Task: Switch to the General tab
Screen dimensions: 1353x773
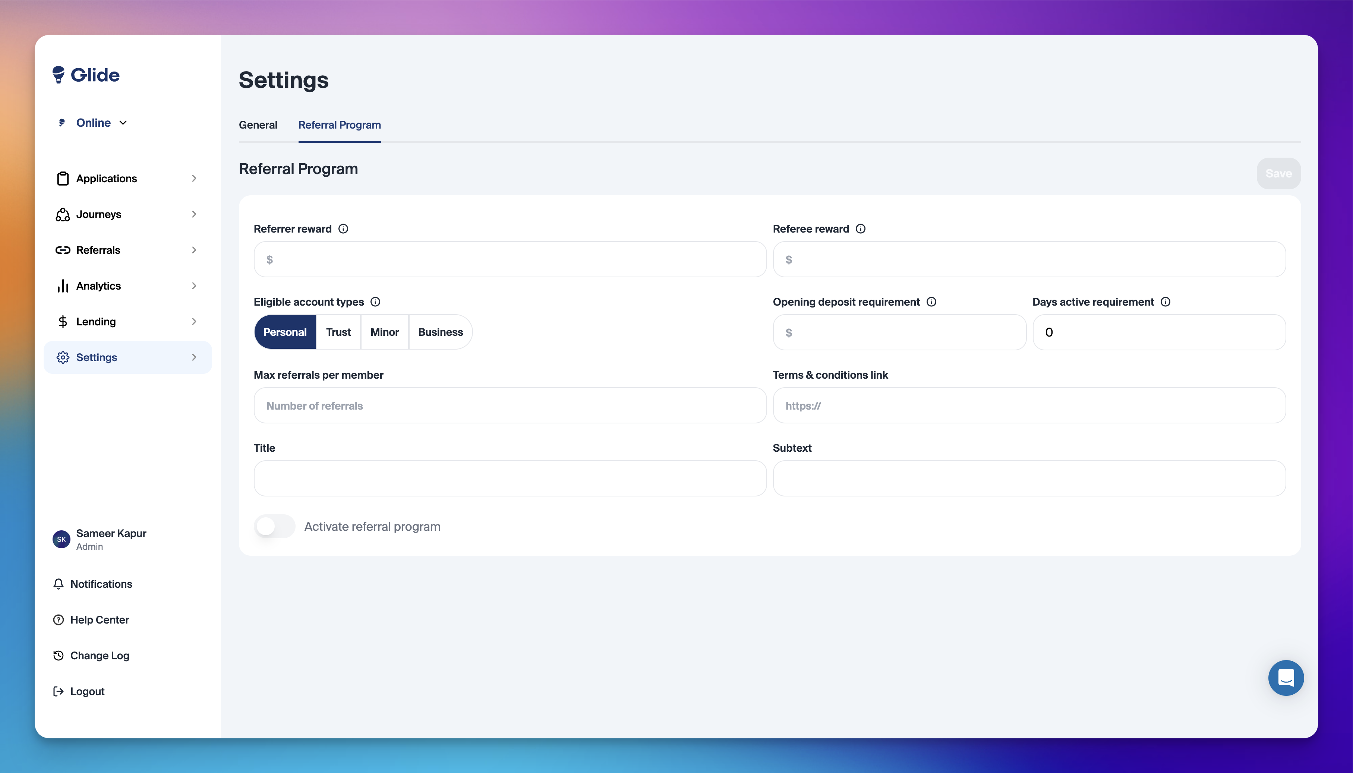Action: 258,125
